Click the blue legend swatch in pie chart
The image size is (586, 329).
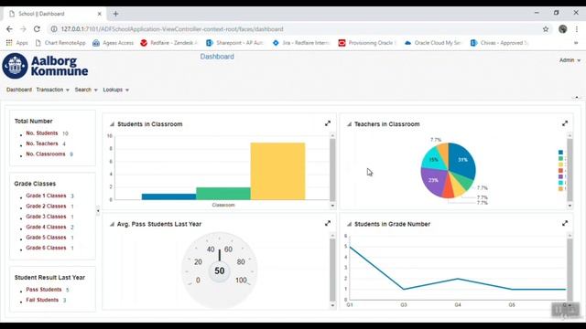coord(560,153)
